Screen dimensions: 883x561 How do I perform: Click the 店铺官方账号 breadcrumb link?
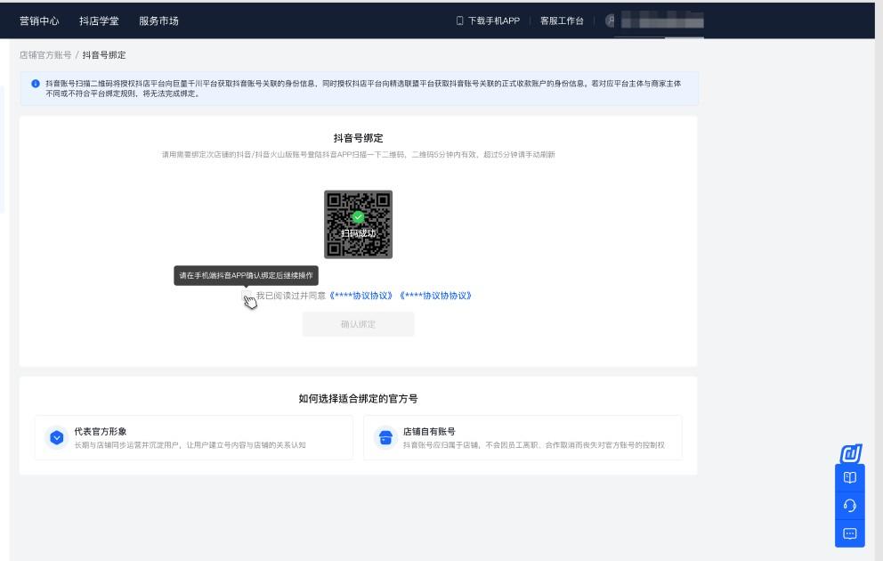[47, 53]
